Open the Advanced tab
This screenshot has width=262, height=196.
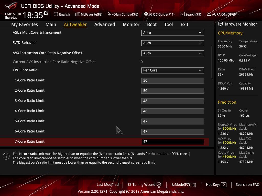[105, 24]
